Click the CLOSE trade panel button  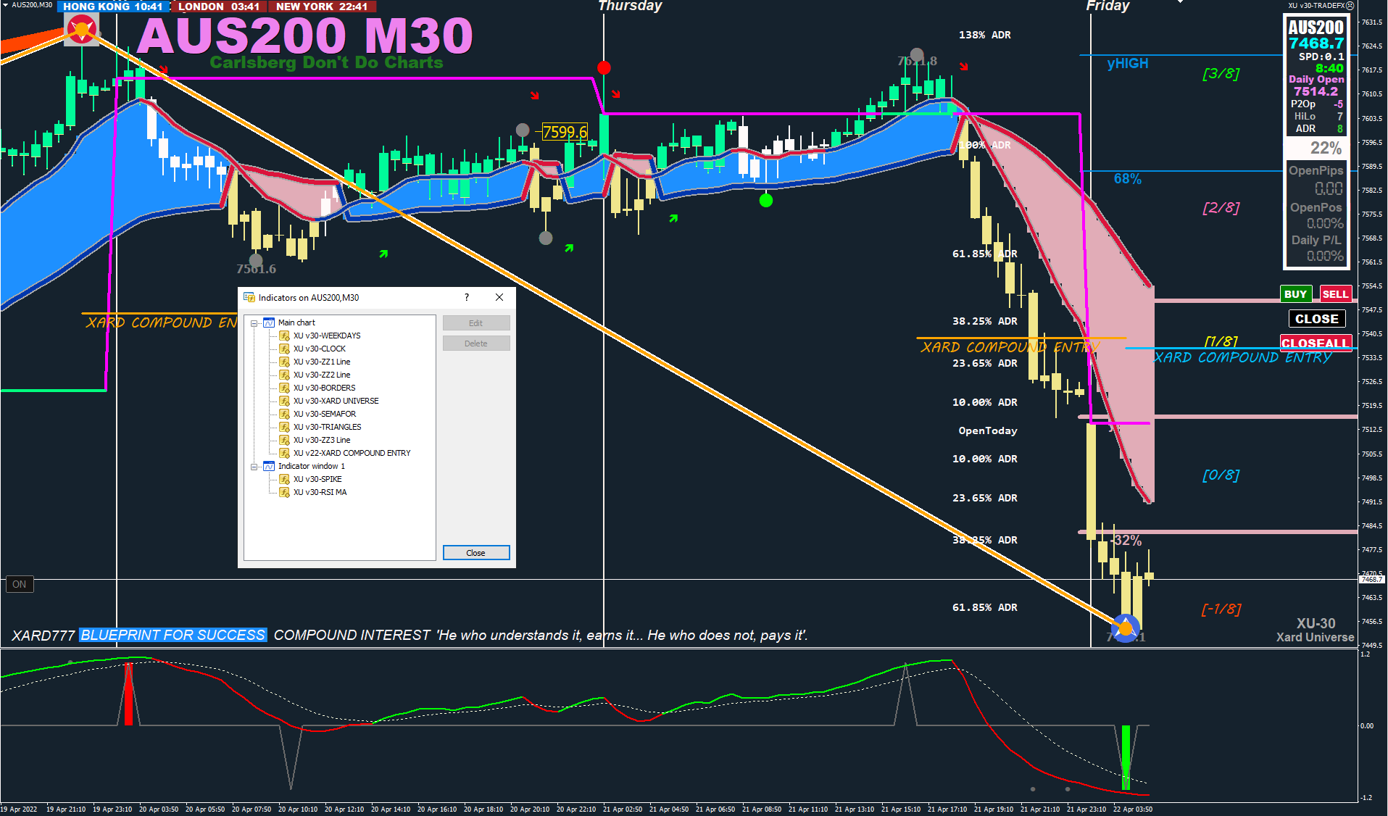point(1316,319)
